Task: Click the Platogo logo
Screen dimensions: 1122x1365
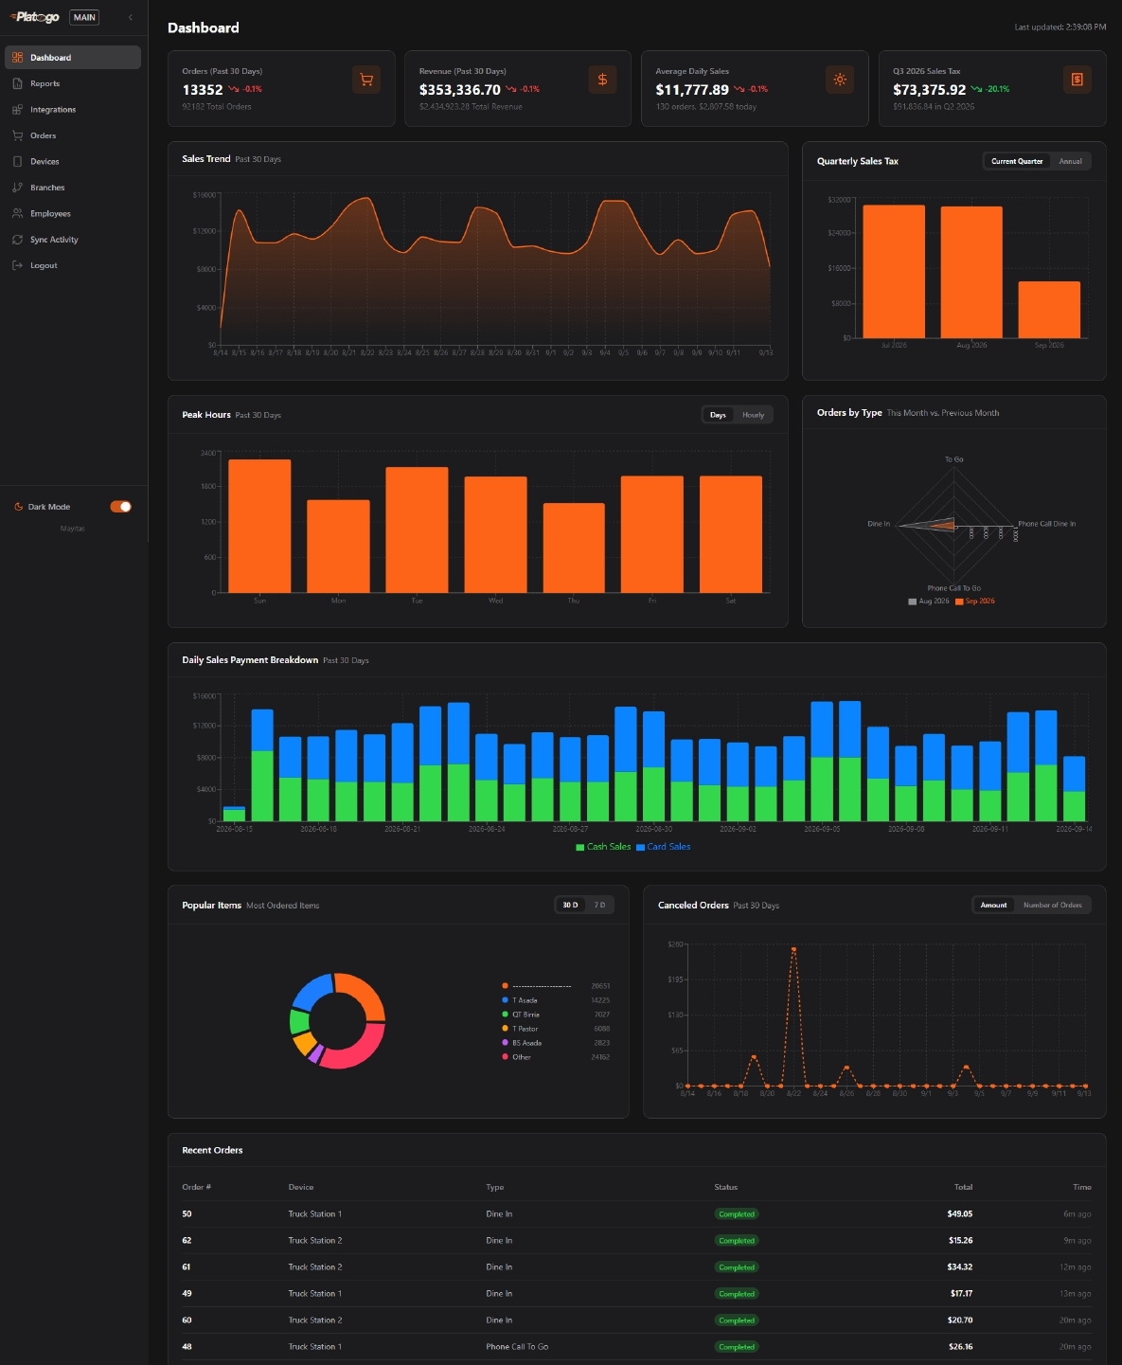Action: point(35,17)
